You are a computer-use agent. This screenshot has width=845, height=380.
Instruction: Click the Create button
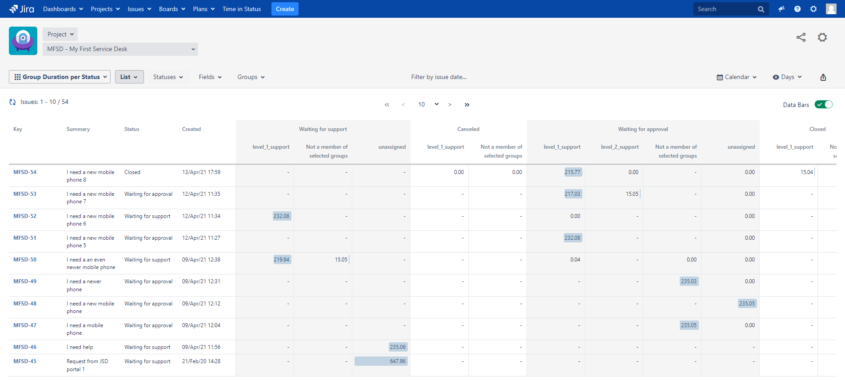point(285,9)
